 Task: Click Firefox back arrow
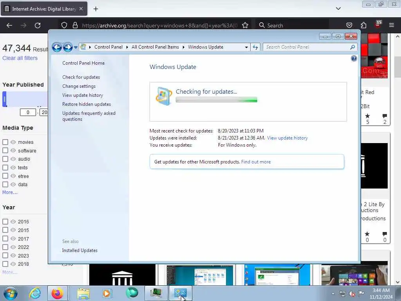9,25
